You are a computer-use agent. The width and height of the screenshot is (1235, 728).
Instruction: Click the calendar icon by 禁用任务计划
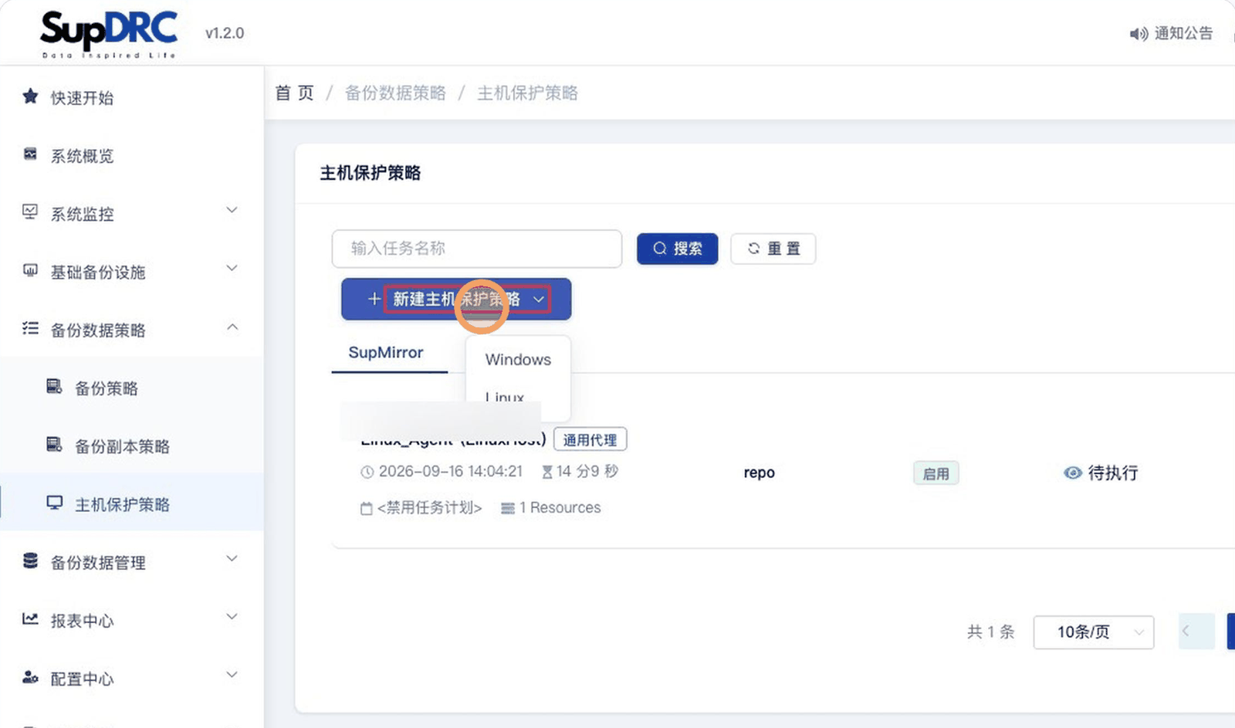367,509
